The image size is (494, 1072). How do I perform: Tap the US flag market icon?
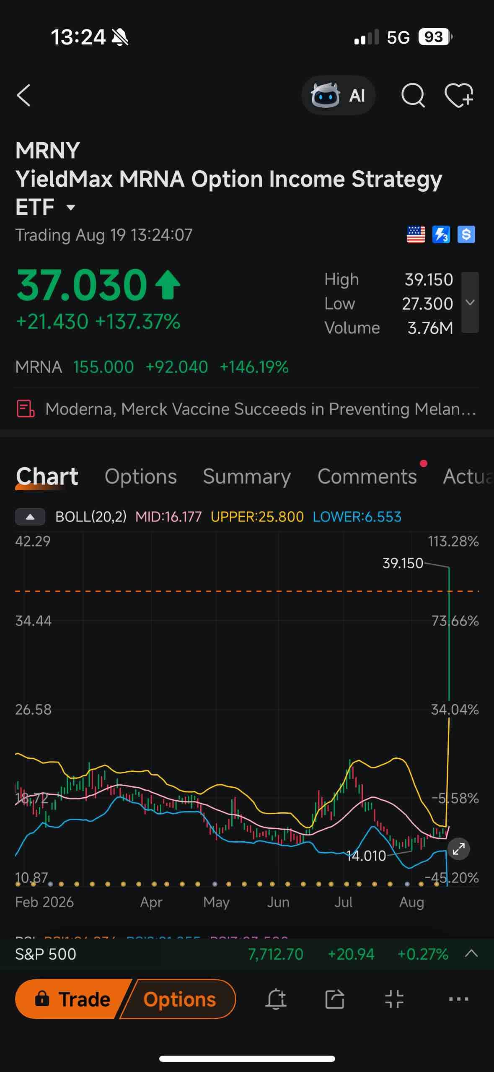coord(416,235)
